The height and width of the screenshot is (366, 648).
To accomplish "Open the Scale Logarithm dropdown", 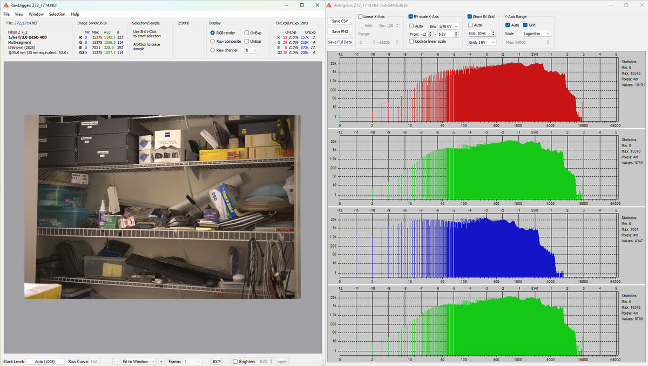I will point(536,34).
